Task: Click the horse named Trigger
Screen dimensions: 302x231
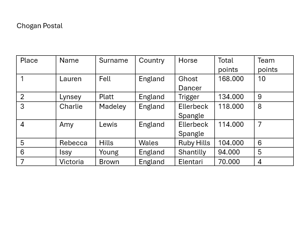Action: click(189, 97)
